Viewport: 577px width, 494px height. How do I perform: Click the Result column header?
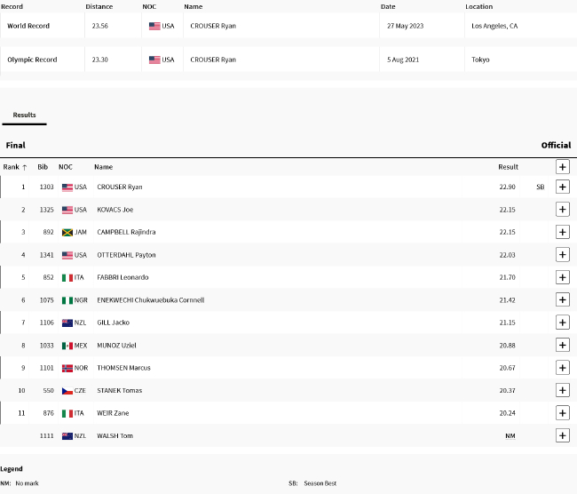pyautogui.click(x=508, y=167)
